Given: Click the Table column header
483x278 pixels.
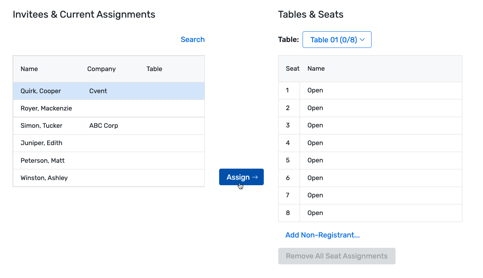Looking at the screenshot, I should tap(154, 68).
